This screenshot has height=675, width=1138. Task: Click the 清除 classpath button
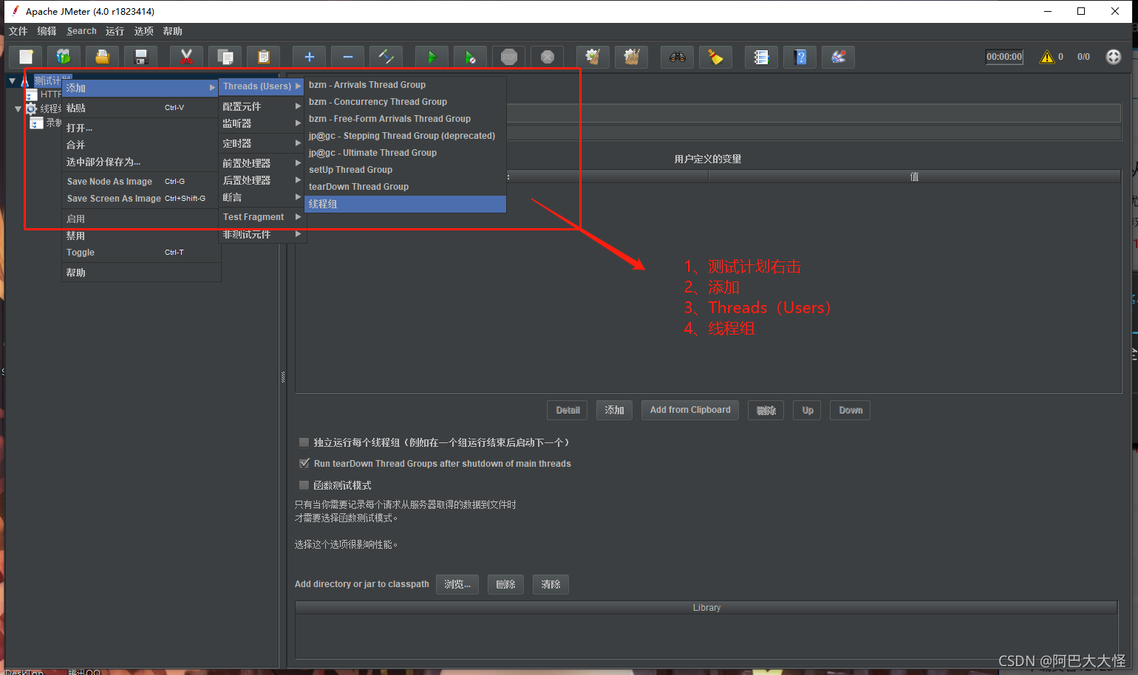pos(551,584)
